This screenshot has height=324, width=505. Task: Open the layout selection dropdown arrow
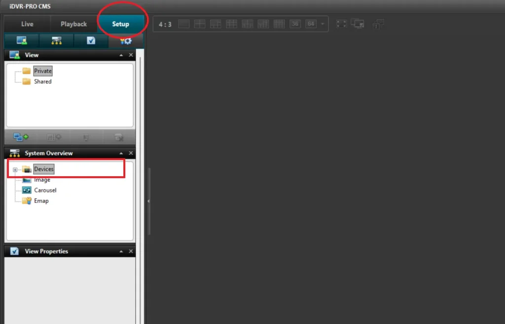tap(323, 24)
